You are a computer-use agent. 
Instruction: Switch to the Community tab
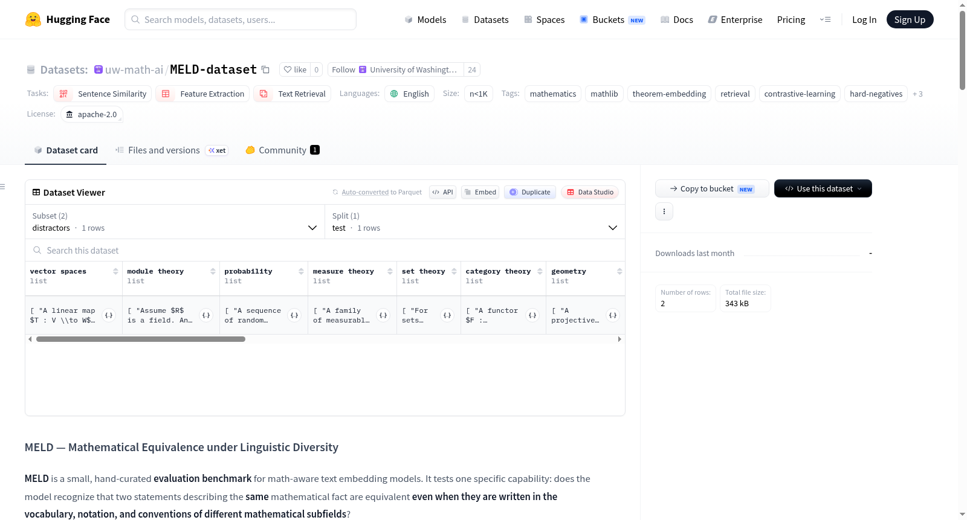[282, 150]
